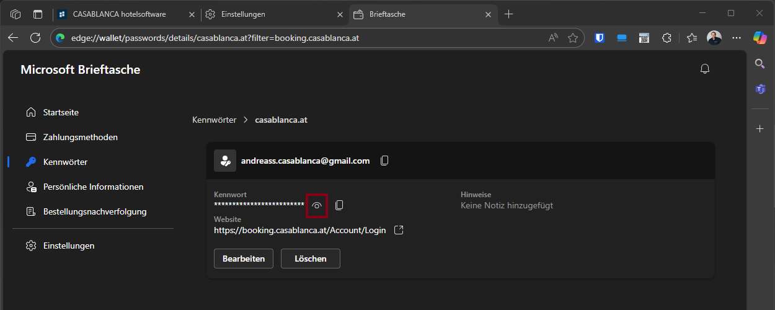Open browser Settings and more menu

click(x=737, y=38)
